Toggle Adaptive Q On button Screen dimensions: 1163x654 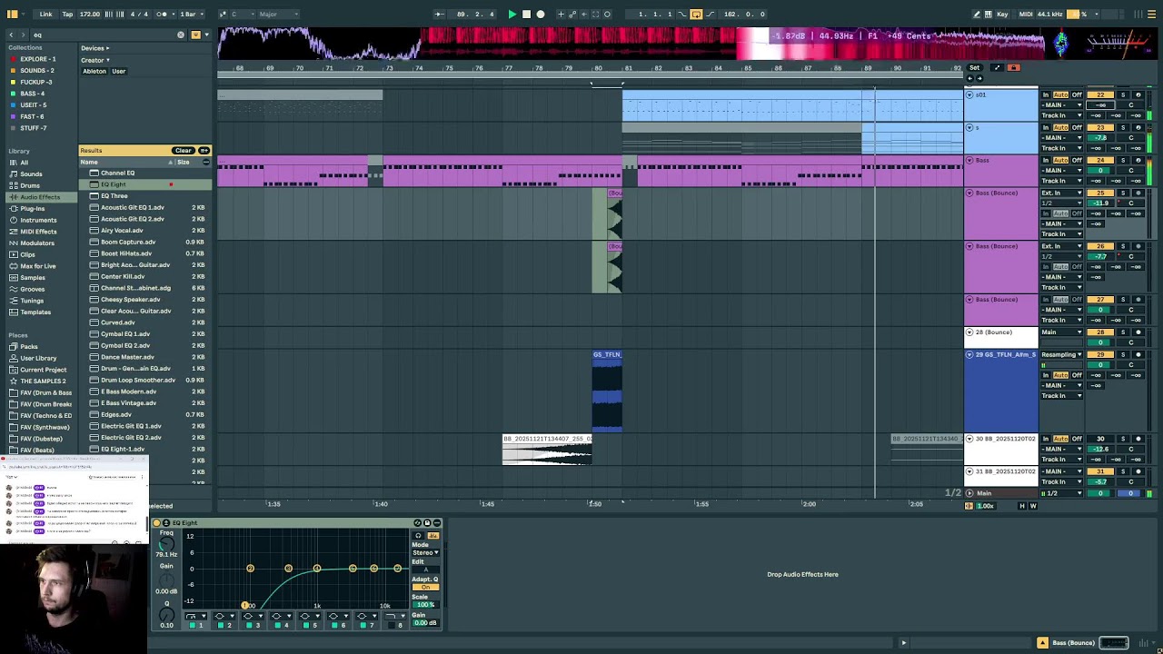[x=425, y=587]
